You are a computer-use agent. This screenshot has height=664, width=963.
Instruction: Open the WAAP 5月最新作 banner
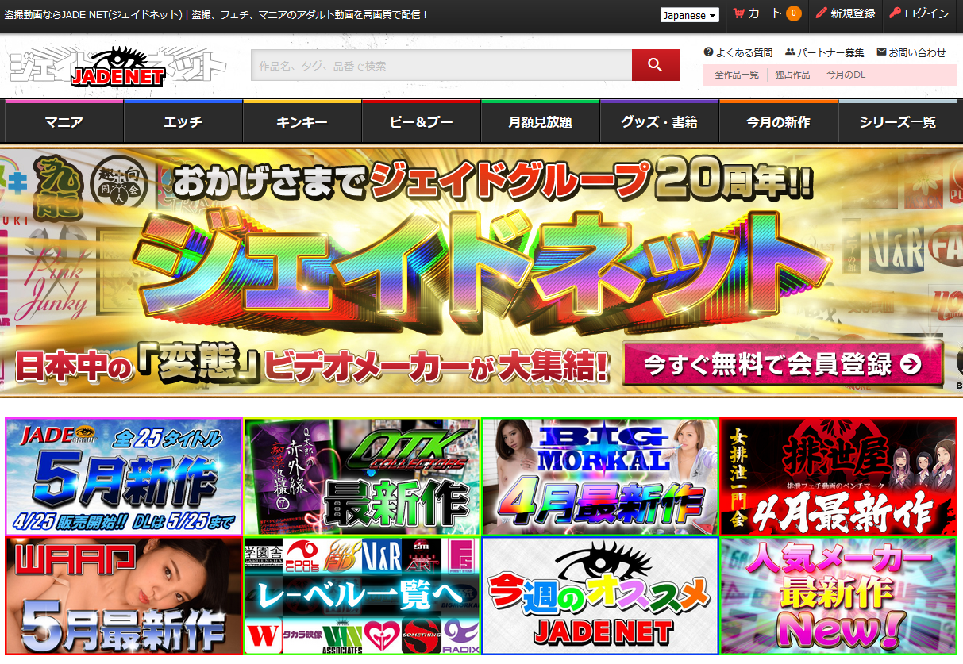124,596
